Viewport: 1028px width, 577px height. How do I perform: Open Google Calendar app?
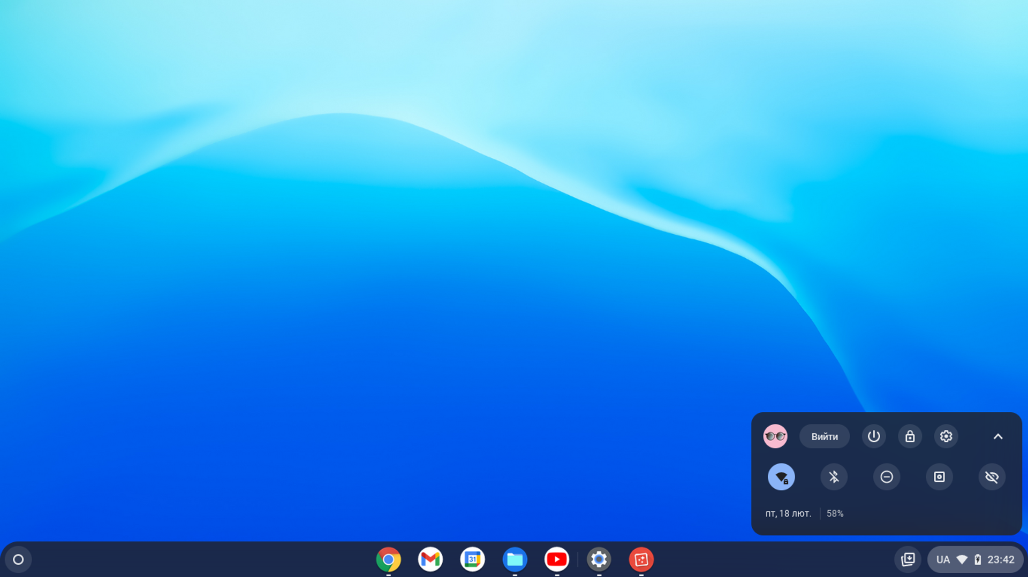[x=472, y=559]
